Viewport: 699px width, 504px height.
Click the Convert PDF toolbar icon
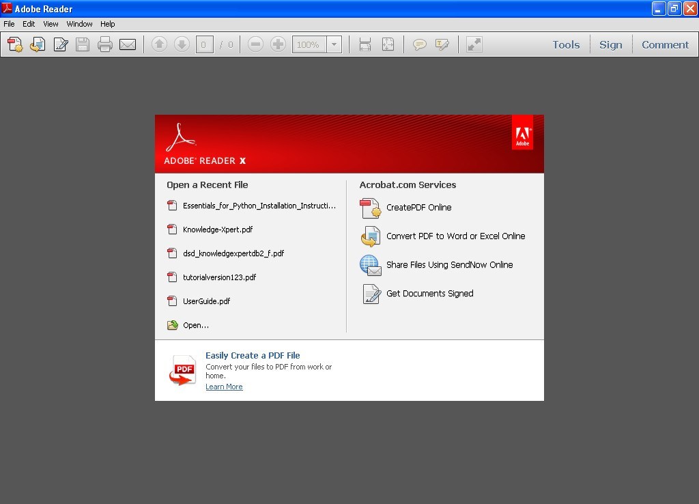(38, 45)
